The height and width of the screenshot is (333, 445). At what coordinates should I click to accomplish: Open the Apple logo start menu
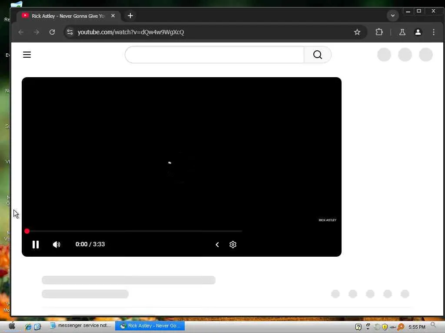[x=12, y=326]
